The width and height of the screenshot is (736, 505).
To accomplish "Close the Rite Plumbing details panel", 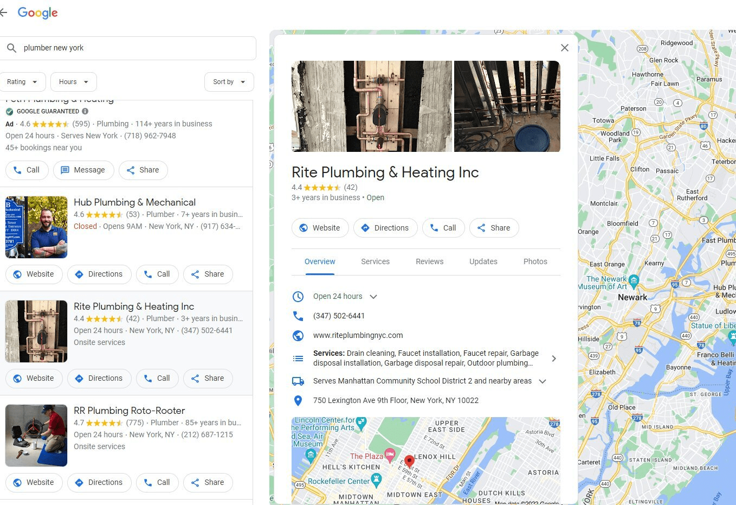I will [x=564, y=48].
